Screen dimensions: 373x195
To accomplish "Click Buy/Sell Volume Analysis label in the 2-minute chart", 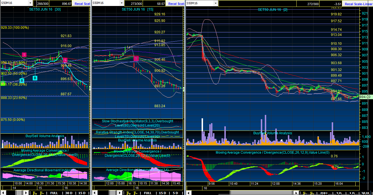I will (x=272, y=133).
